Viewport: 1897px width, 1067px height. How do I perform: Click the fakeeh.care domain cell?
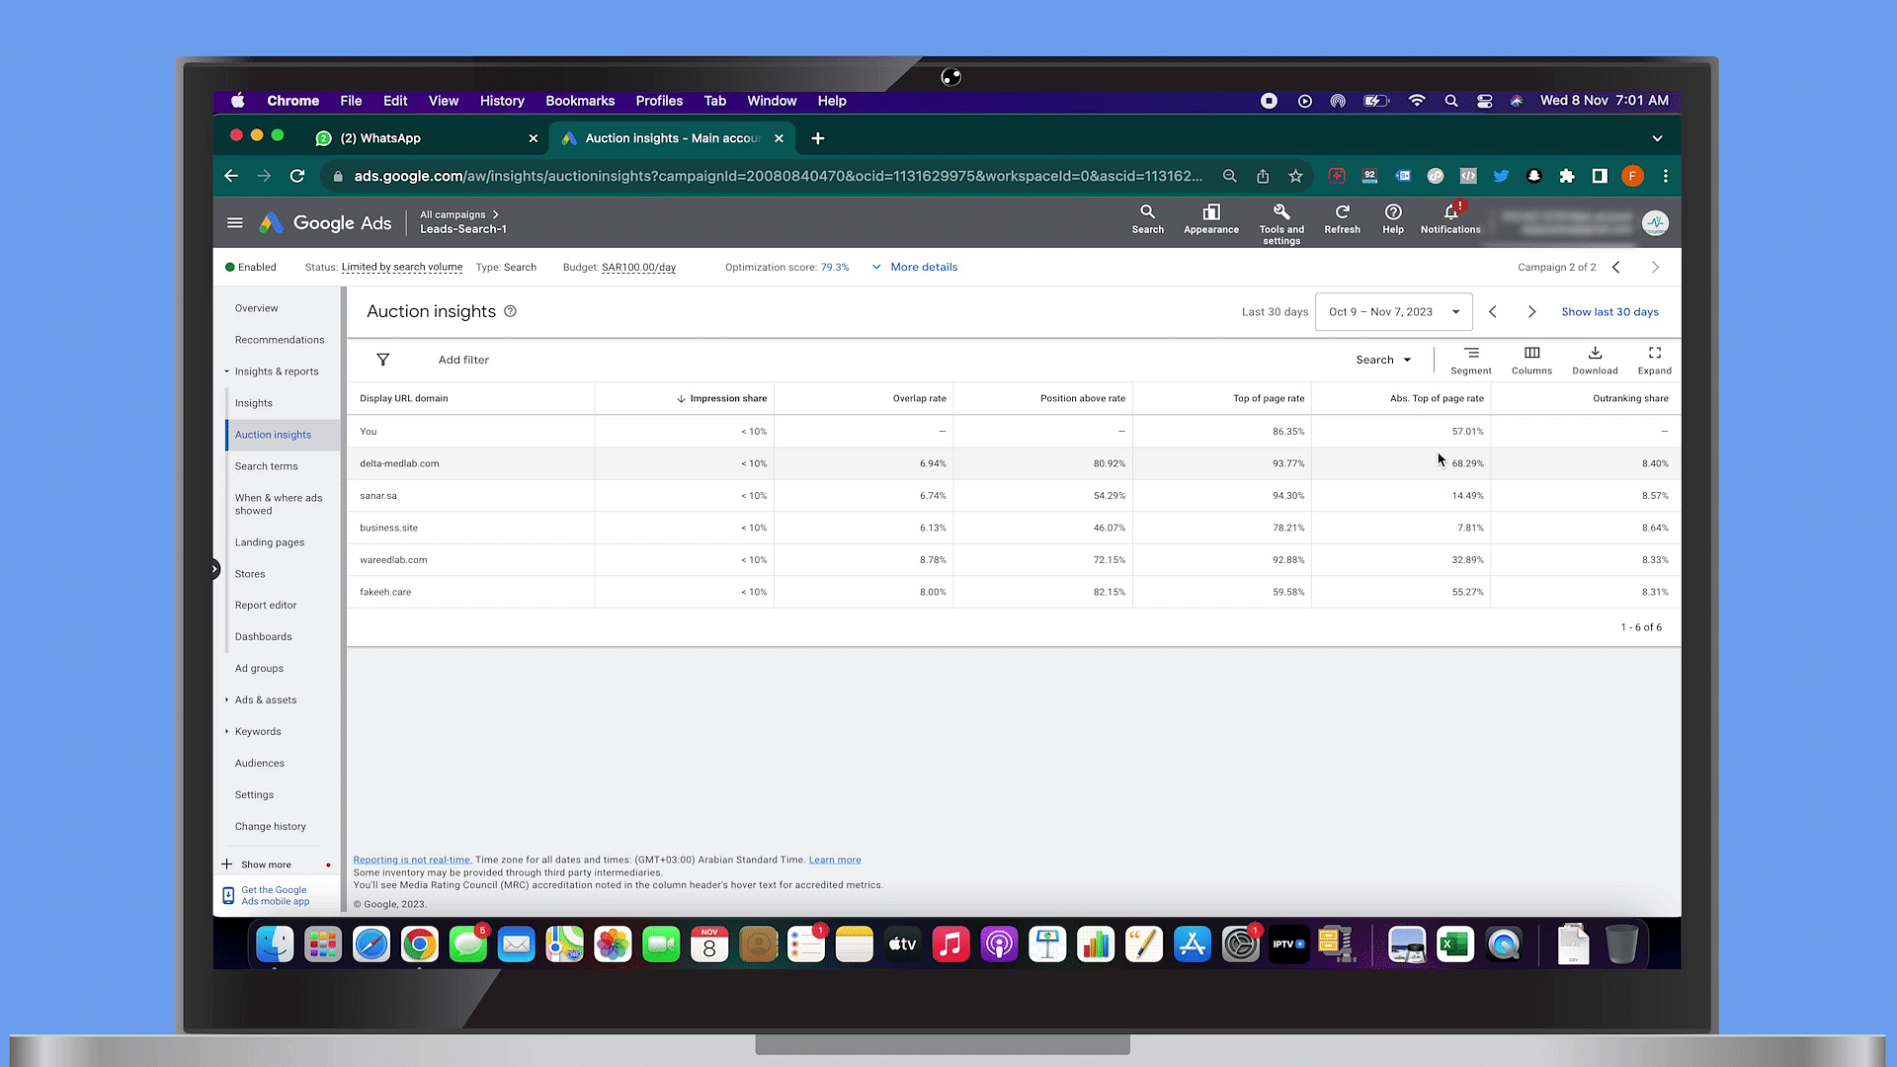pyautogui.click(x=385, y=592)
